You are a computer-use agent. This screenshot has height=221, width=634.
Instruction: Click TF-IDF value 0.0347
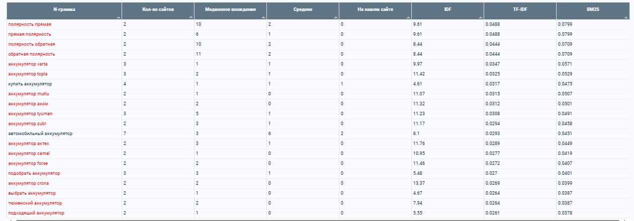pos(493,64)
